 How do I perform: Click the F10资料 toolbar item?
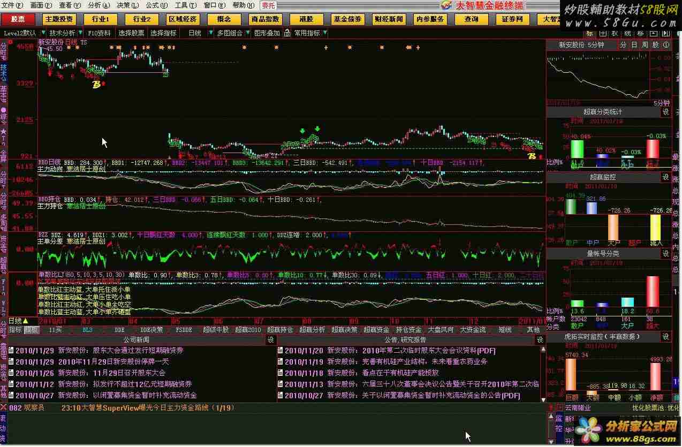point(100,33)
